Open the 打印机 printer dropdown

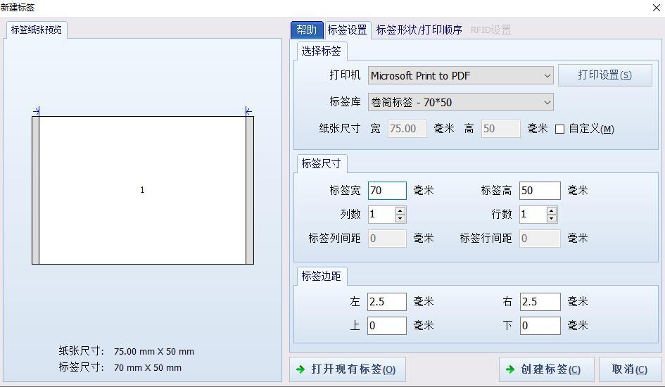coord(461,76)
